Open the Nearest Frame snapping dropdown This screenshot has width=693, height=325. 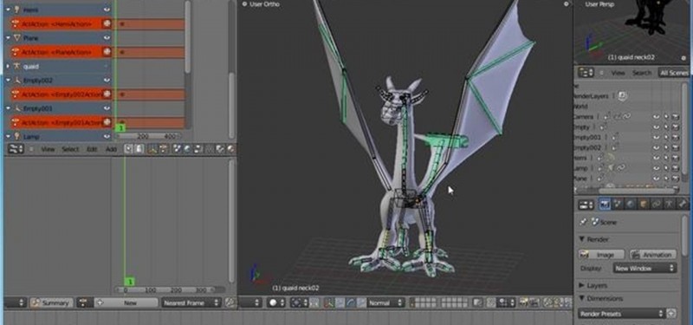191,302
